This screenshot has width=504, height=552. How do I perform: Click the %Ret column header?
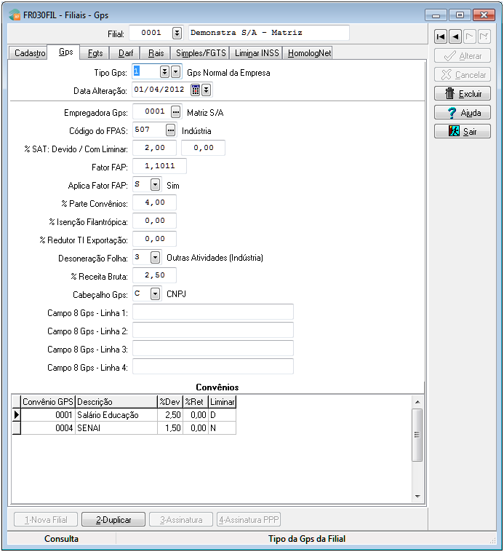pos(195,402)
